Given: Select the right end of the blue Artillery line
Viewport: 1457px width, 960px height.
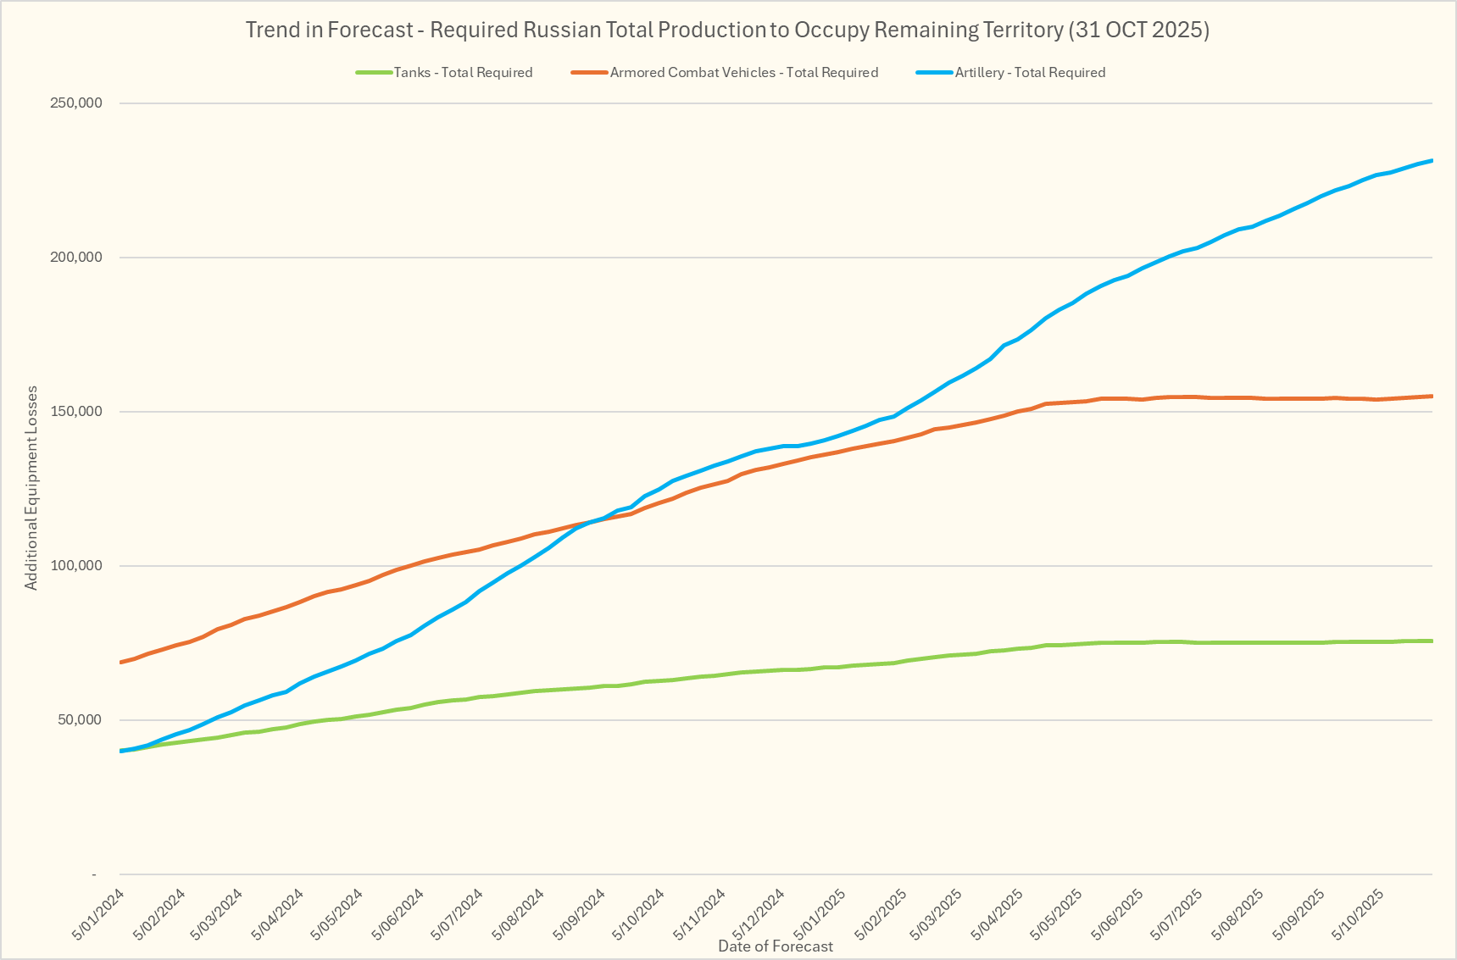Looking at the screenshot, I should [x=1431, y=160].
